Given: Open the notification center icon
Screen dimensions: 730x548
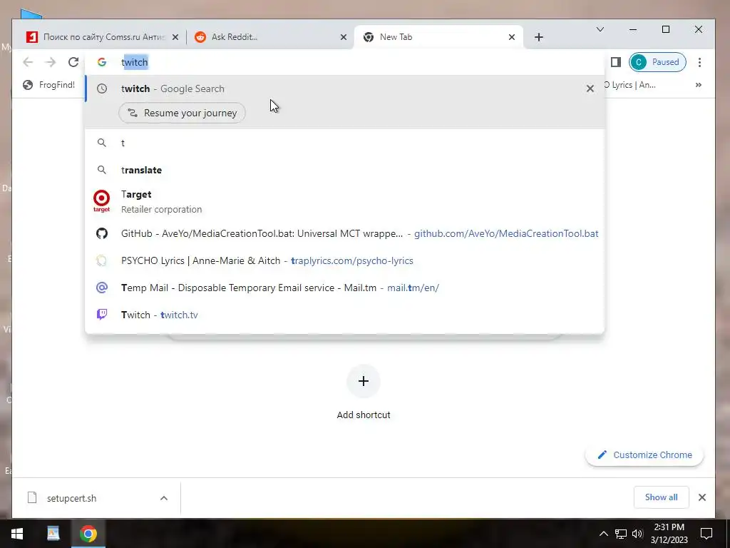Looking at the screenshot, I should coord(706,534).
